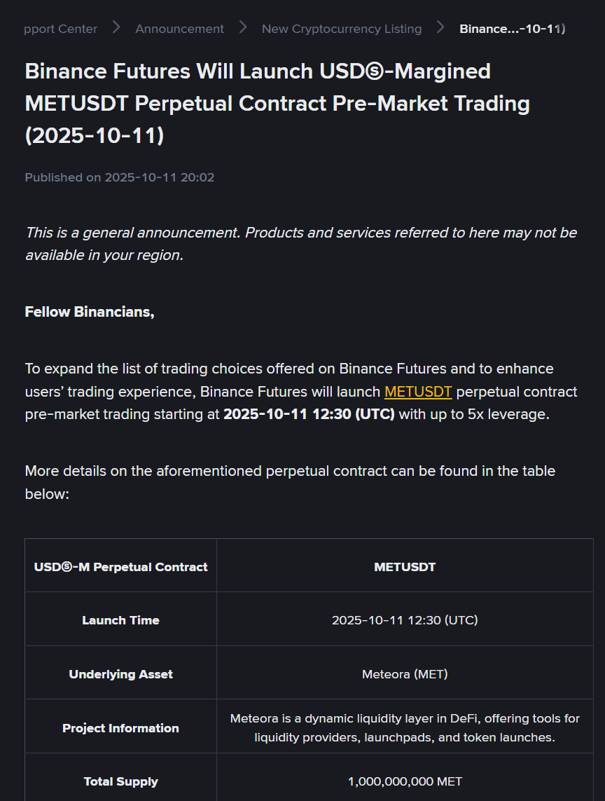The height and width of the screenshot is (801, 605).
Task: Open the Announcement breadcrumb link
Action: (x=179, y=29)
